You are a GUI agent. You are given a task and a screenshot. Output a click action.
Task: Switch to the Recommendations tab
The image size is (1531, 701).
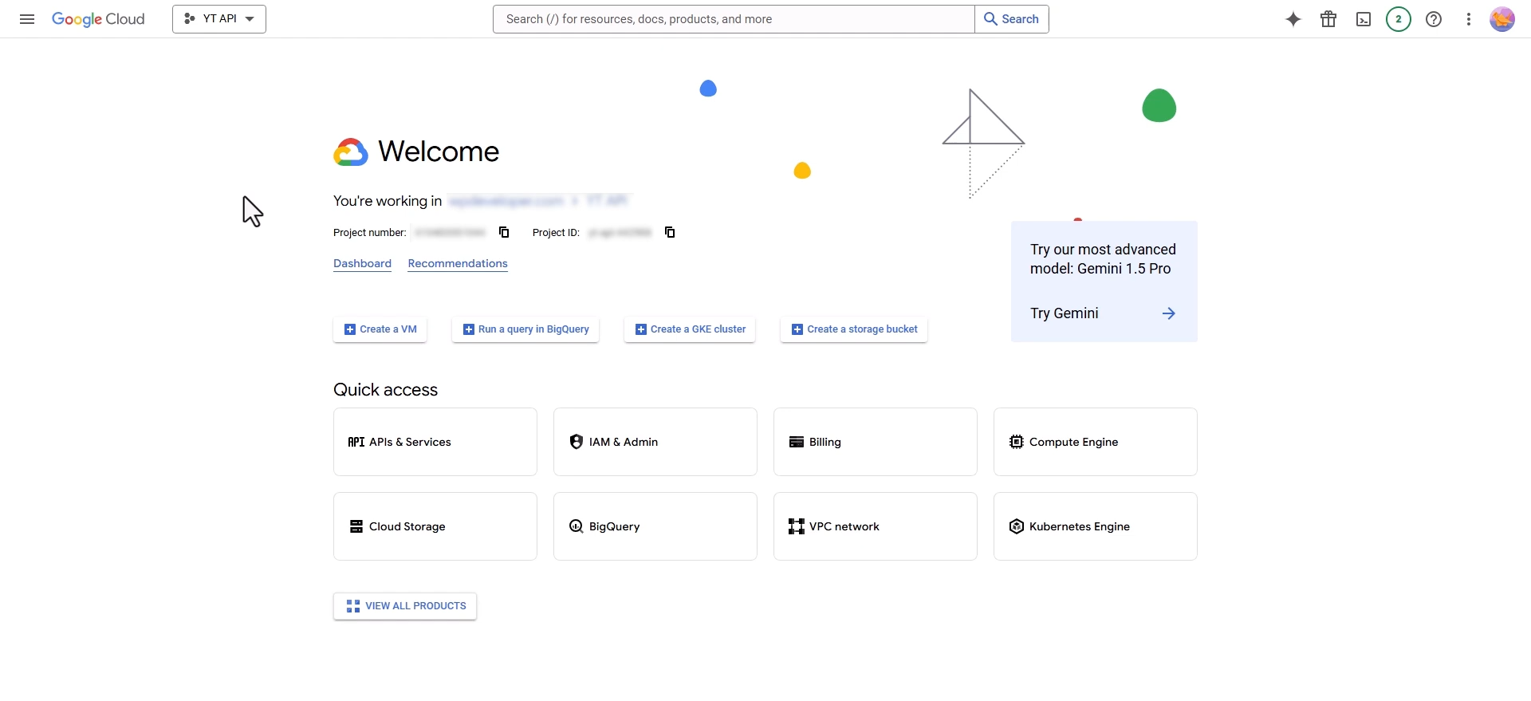click(458, 263)
